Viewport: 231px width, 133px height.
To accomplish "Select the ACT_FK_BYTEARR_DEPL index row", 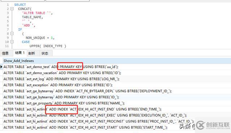I will [117, 91].
